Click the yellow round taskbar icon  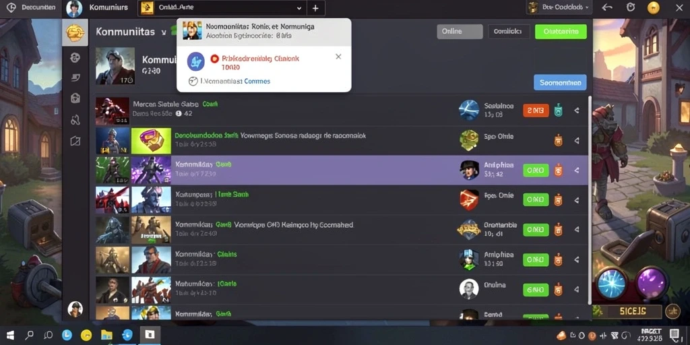[x=86, y=335]
